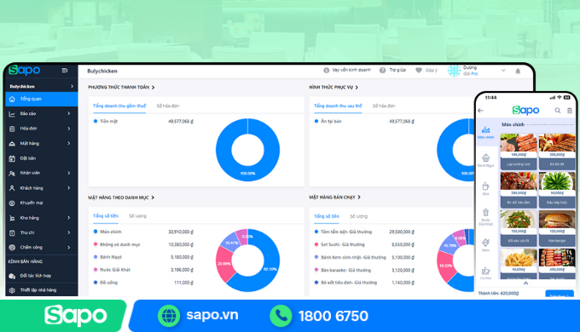Open the Đối tác tích hợp icon
This screenshot has height=332, width=580.
[x=12, y=276]
